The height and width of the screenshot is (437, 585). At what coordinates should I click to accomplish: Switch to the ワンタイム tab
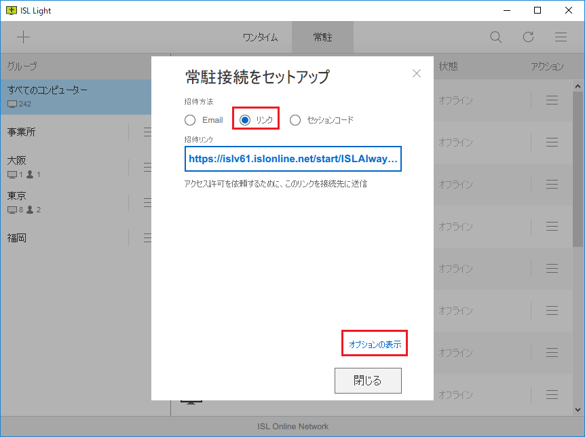click(x=260, y=37)
